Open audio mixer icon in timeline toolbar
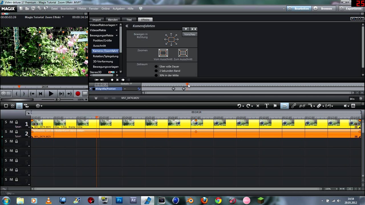Image resolution: width=365 pixels, height=205 pixels. click(x=353, y=106)
